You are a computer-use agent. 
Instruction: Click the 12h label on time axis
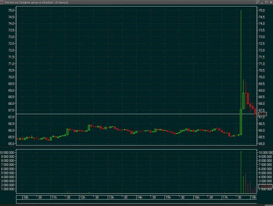(x=83, y=197)
